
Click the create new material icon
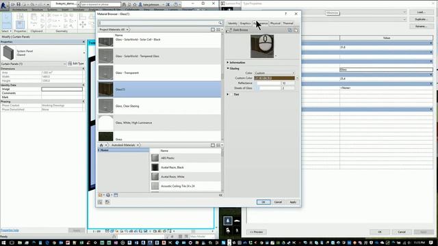[109, 195]
